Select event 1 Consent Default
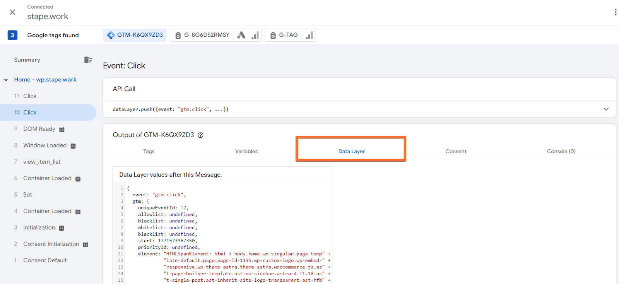Image resolution: width=619 pixels, height=284 pixels. [48, 260]
